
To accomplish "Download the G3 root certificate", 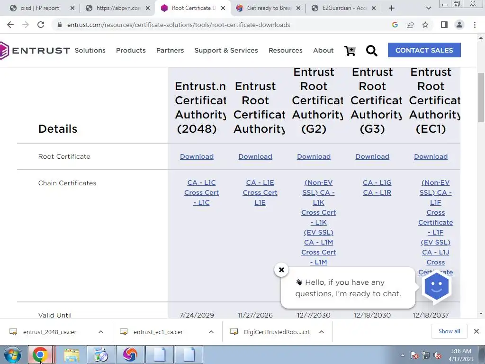I will 372,156.
